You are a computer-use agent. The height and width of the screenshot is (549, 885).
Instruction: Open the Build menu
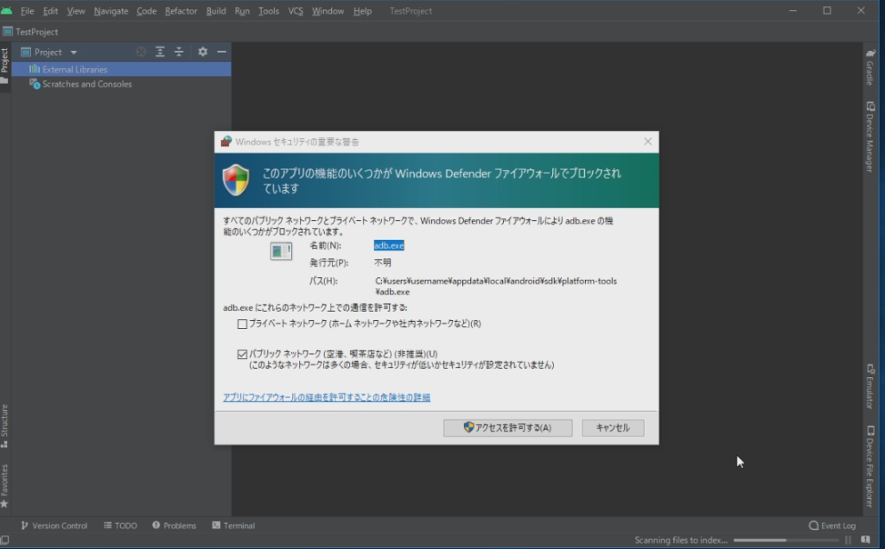(216, 11)
